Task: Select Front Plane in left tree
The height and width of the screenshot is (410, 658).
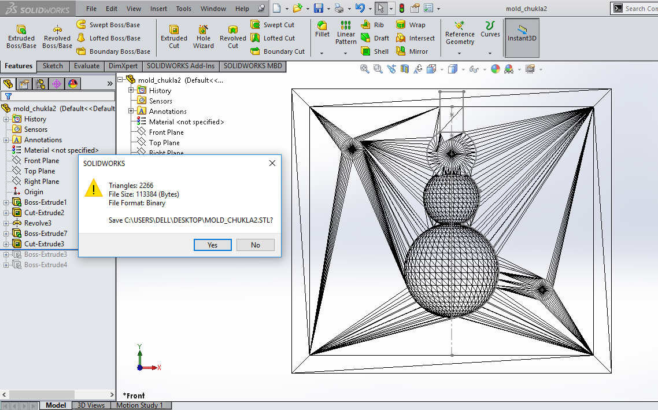Action: (42, 161)
